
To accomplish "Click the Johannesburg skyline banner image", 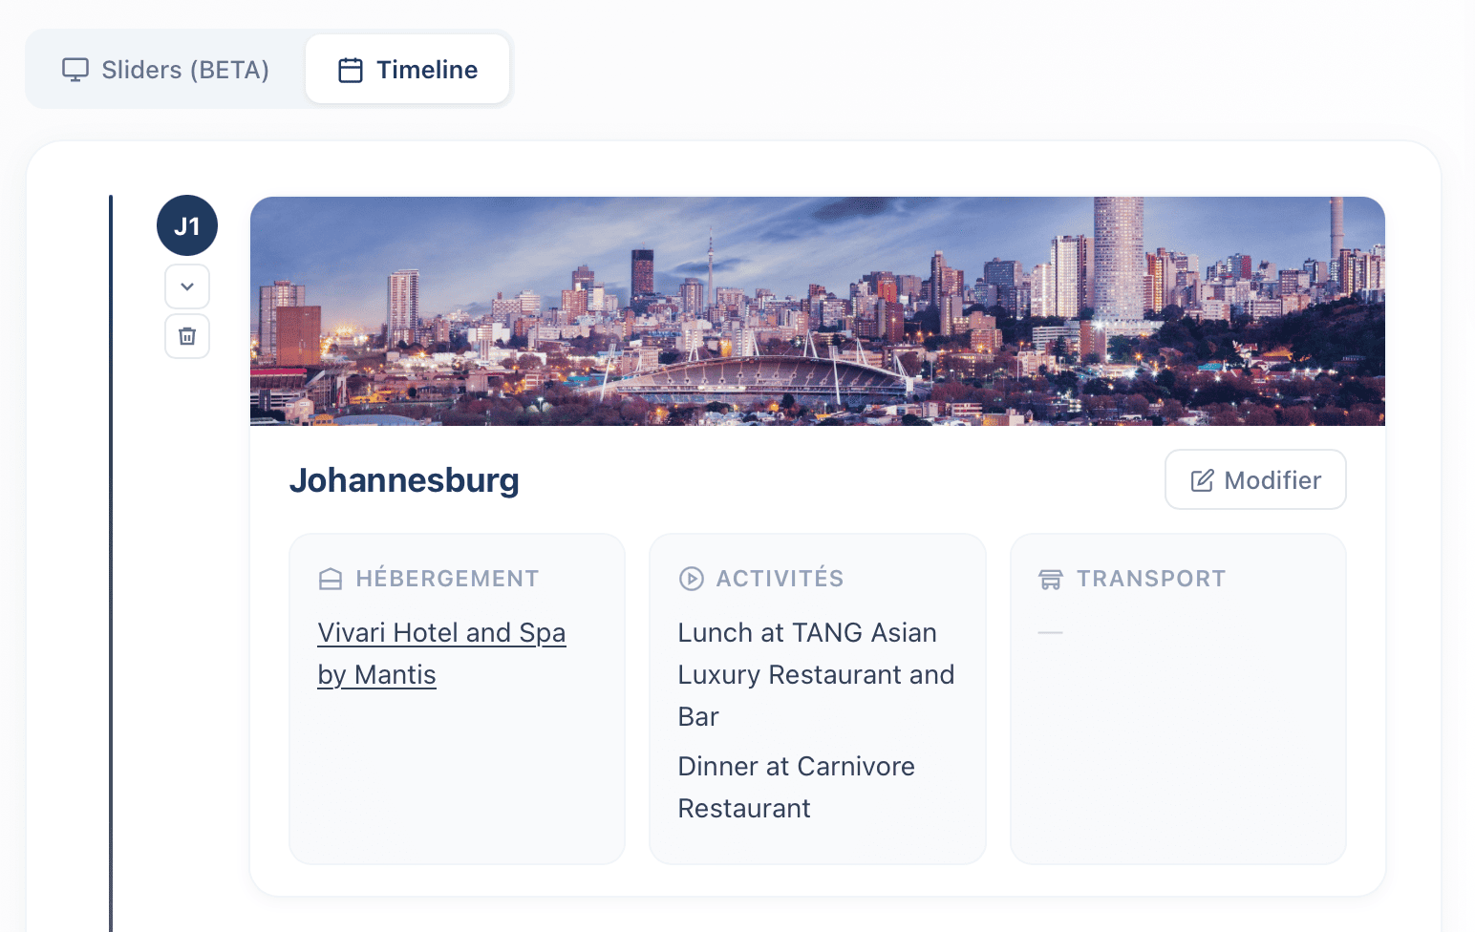I will 817,311.
